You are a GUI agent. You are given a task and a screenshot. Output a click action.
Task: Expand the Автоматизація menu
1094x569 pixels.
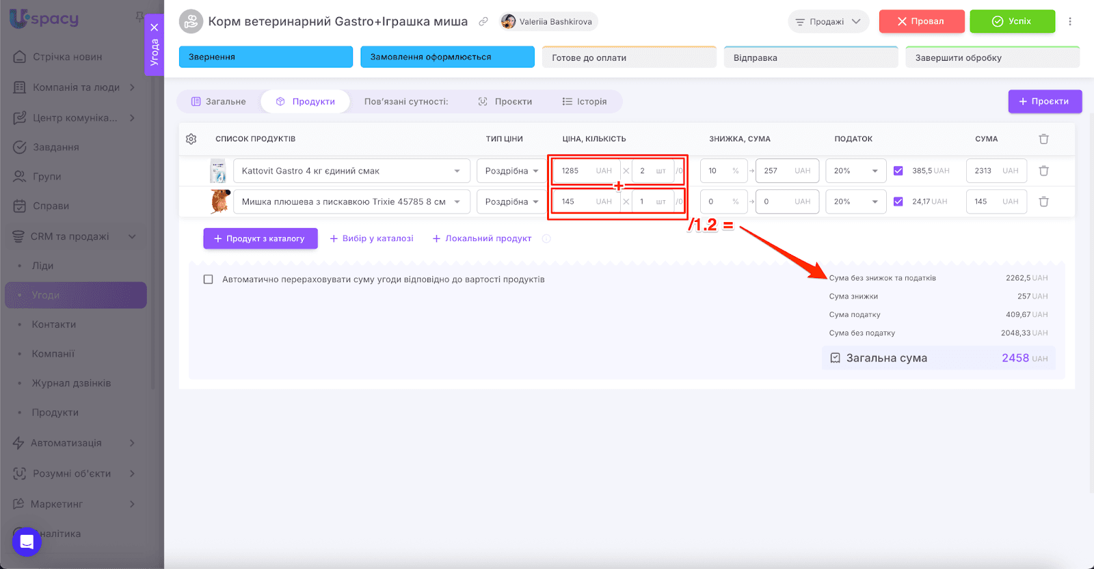[x=75, y=443]
